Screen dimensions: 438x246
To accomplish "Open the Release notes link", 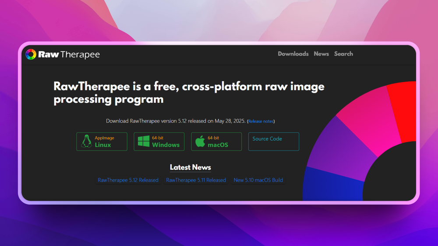I will [261, 121].
